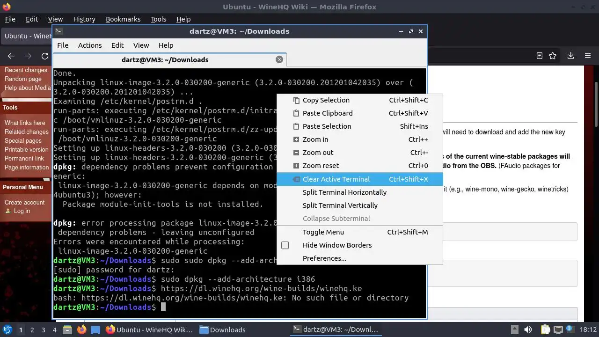Screen dimensions: 599x337
Task: Open the taskbar start menu icon
Action: pos(7,330)
